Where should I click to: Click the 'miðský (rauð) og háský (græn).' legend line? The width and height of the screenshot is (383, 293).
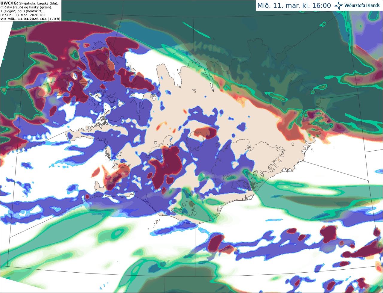coord(26,7)
